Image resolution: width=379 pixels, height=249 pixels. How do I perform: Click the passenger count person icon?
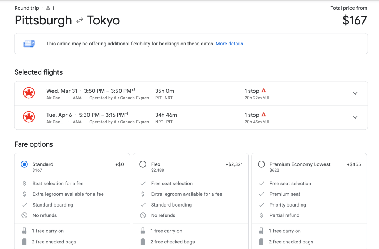[x=48, y=8]
